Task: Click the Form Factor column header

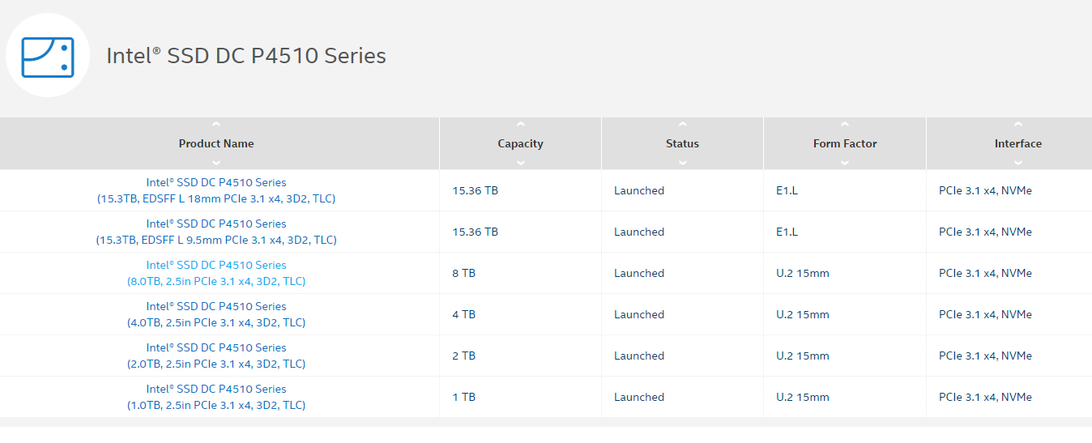Action: click(845, 143)
